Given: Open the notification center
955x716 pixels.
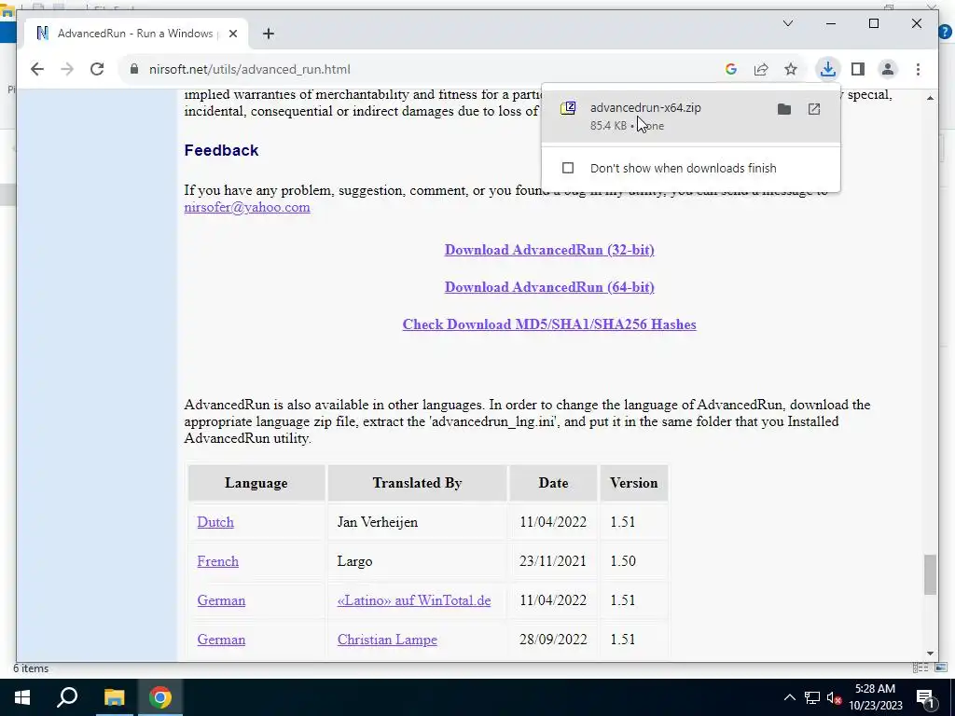Looking at the screenshot, I should pos(926,698).
